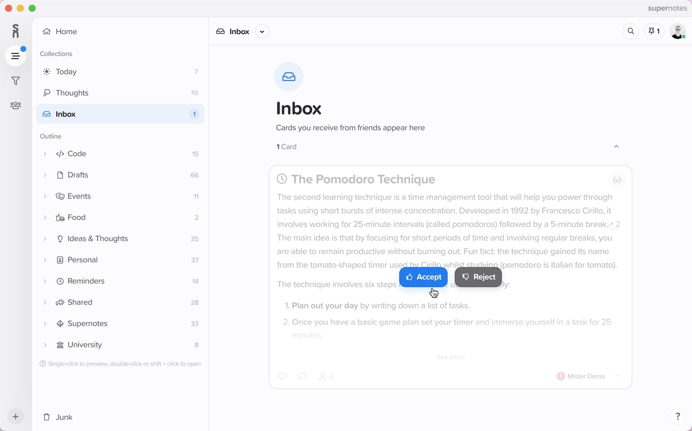
Task: Select the noteboard icon with blue badge
Action: tap(15, 56)
